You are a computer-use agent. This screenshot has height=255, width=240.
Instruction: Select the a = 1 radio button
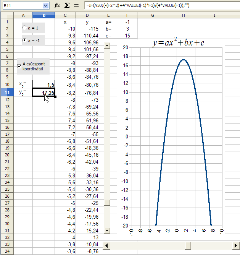tap(24, 28)
